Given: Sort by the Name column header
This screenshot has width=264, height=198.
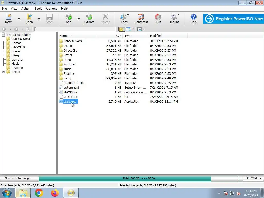Looking at the screenshot, I should pos(77,36).
